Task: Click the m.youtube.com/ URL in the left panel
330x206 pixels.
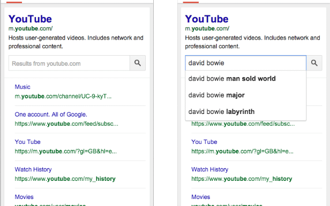Action: point(31,28)
